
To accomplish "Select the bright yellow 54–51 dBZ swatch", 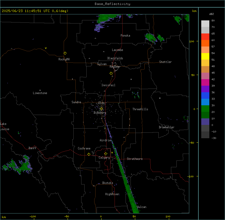I will point(205,56).
